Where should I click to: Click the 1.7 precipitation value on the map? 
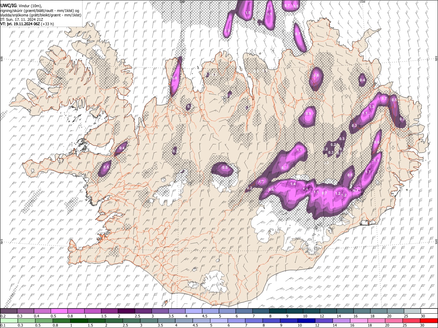click(368, 172)
